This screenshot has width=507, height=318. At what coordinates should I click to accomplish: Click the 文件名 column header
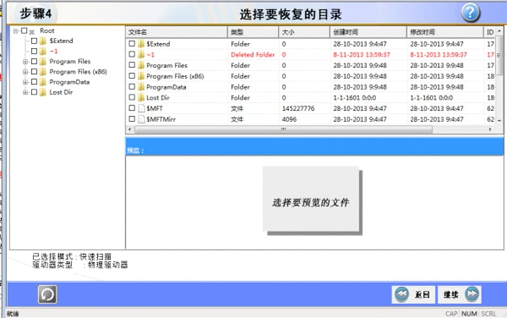[x=162, y=32]
